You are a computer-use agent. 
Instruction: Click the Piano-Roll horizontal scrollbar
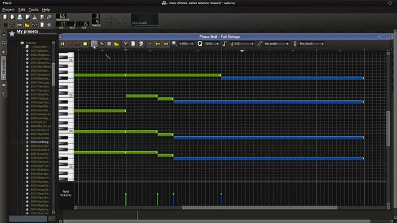[x=260, y=208]
